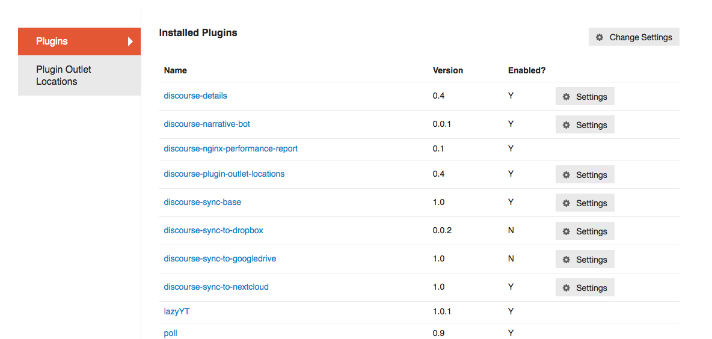Click version 1.0 of discourse-sync-to-googledrive
The width and height of the screenshot is (712, 339).
coord(438,258)
